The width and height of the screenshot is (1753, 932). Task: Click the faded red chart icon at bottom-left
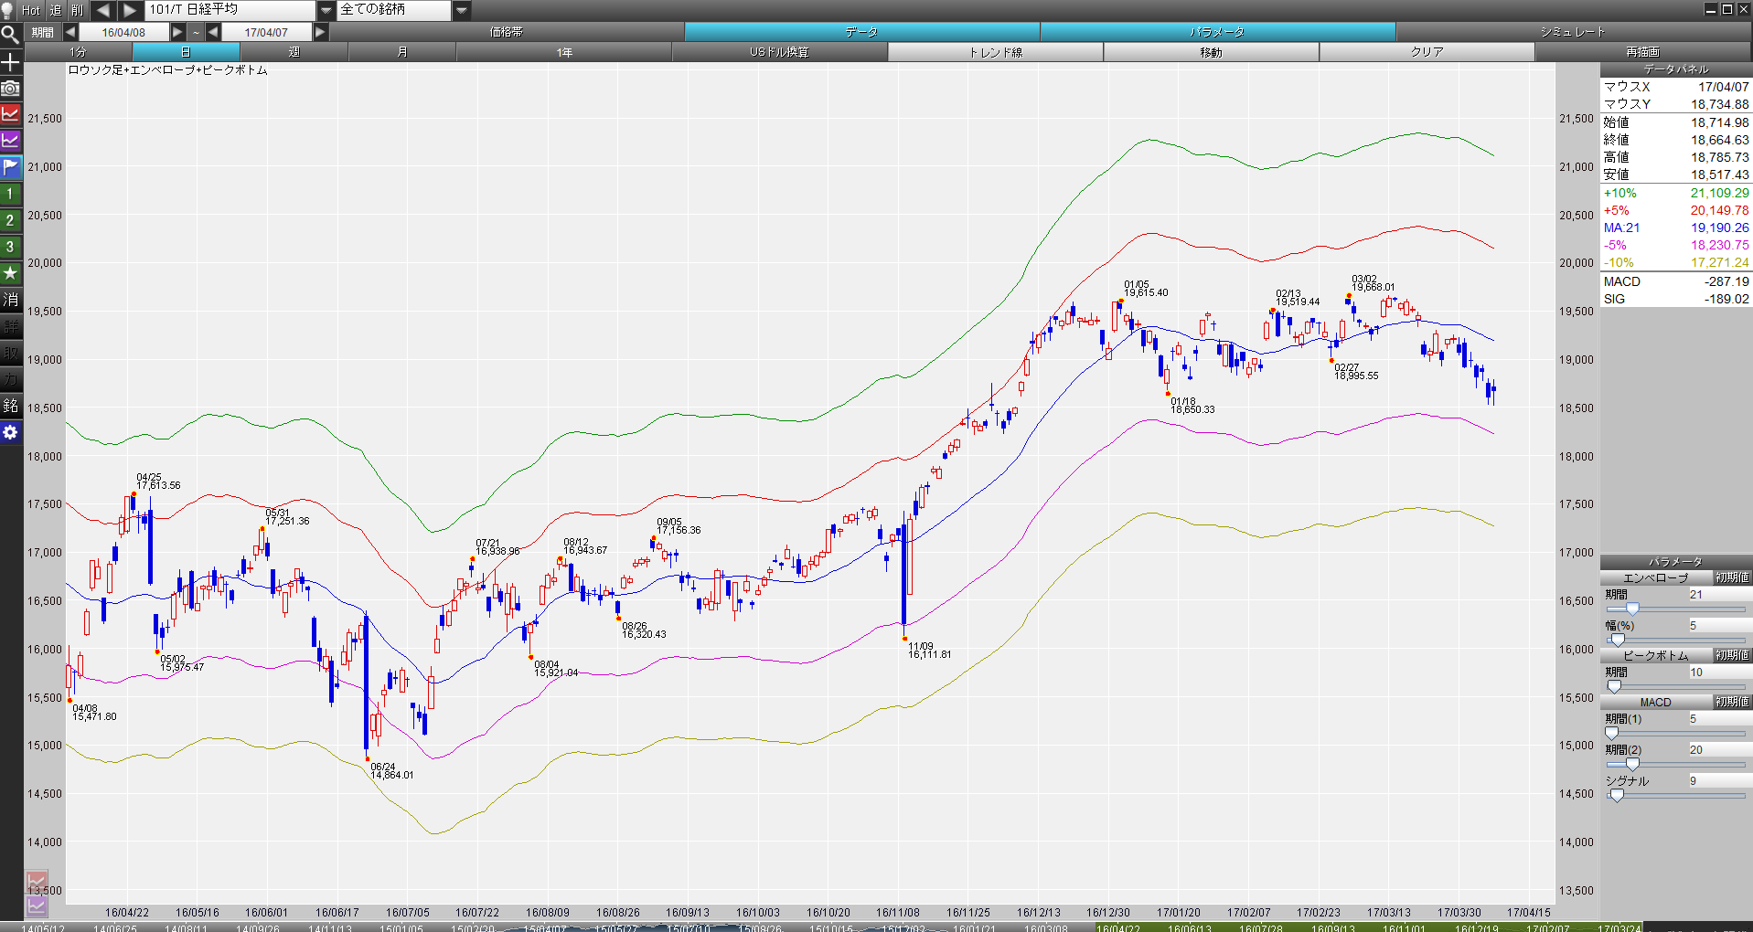tap(37, 883)
